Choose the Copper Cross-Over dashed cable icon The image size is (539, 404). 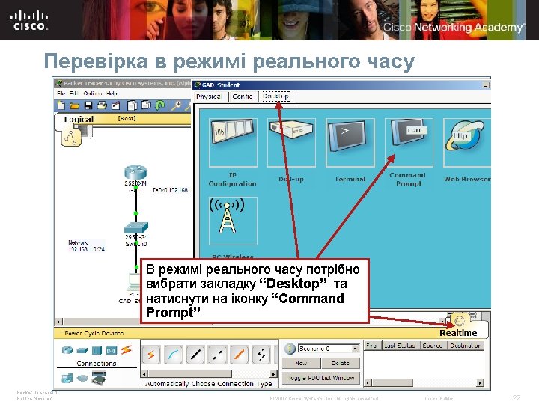[x=217, y=355]
